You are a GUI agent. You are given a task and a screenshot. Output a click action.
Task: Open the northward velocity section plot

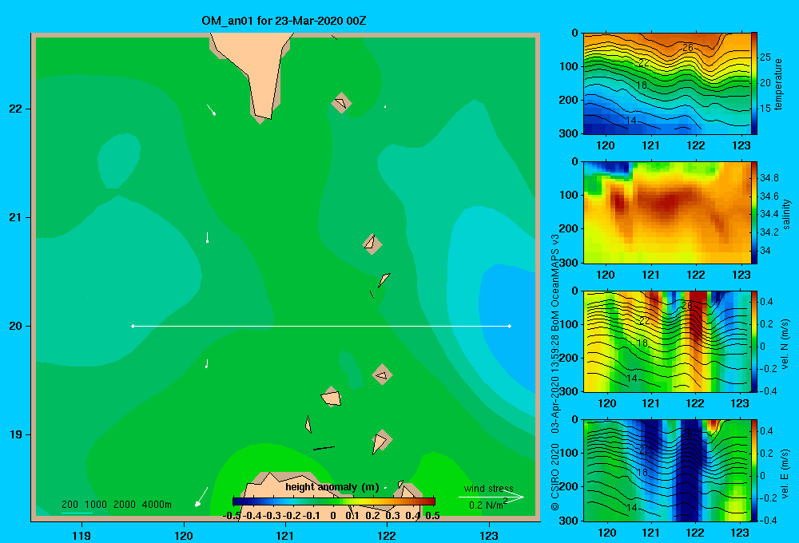tap(666, 341)
